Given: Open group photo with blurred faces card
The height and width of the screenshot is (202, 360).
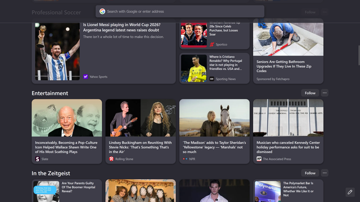Looking at the screenshot, I should (x=141, y=191).
